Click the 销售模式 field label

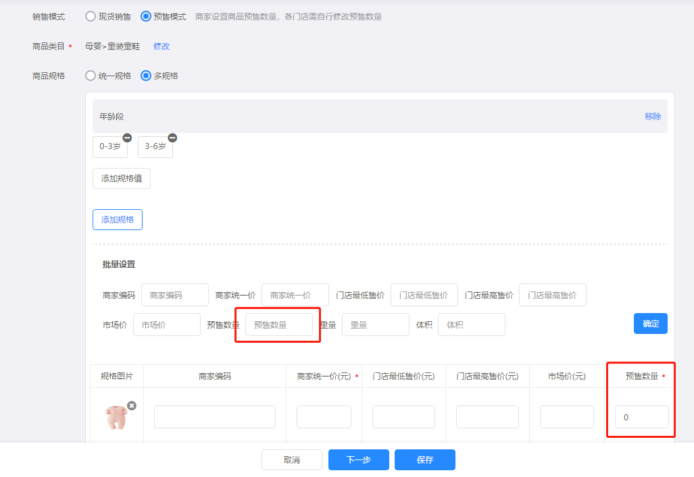click(49, 16)
